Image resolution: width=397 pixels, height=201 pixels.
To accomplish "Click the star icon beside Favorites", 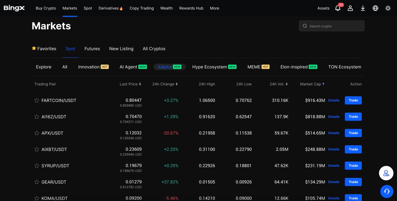I will (34, 48).
